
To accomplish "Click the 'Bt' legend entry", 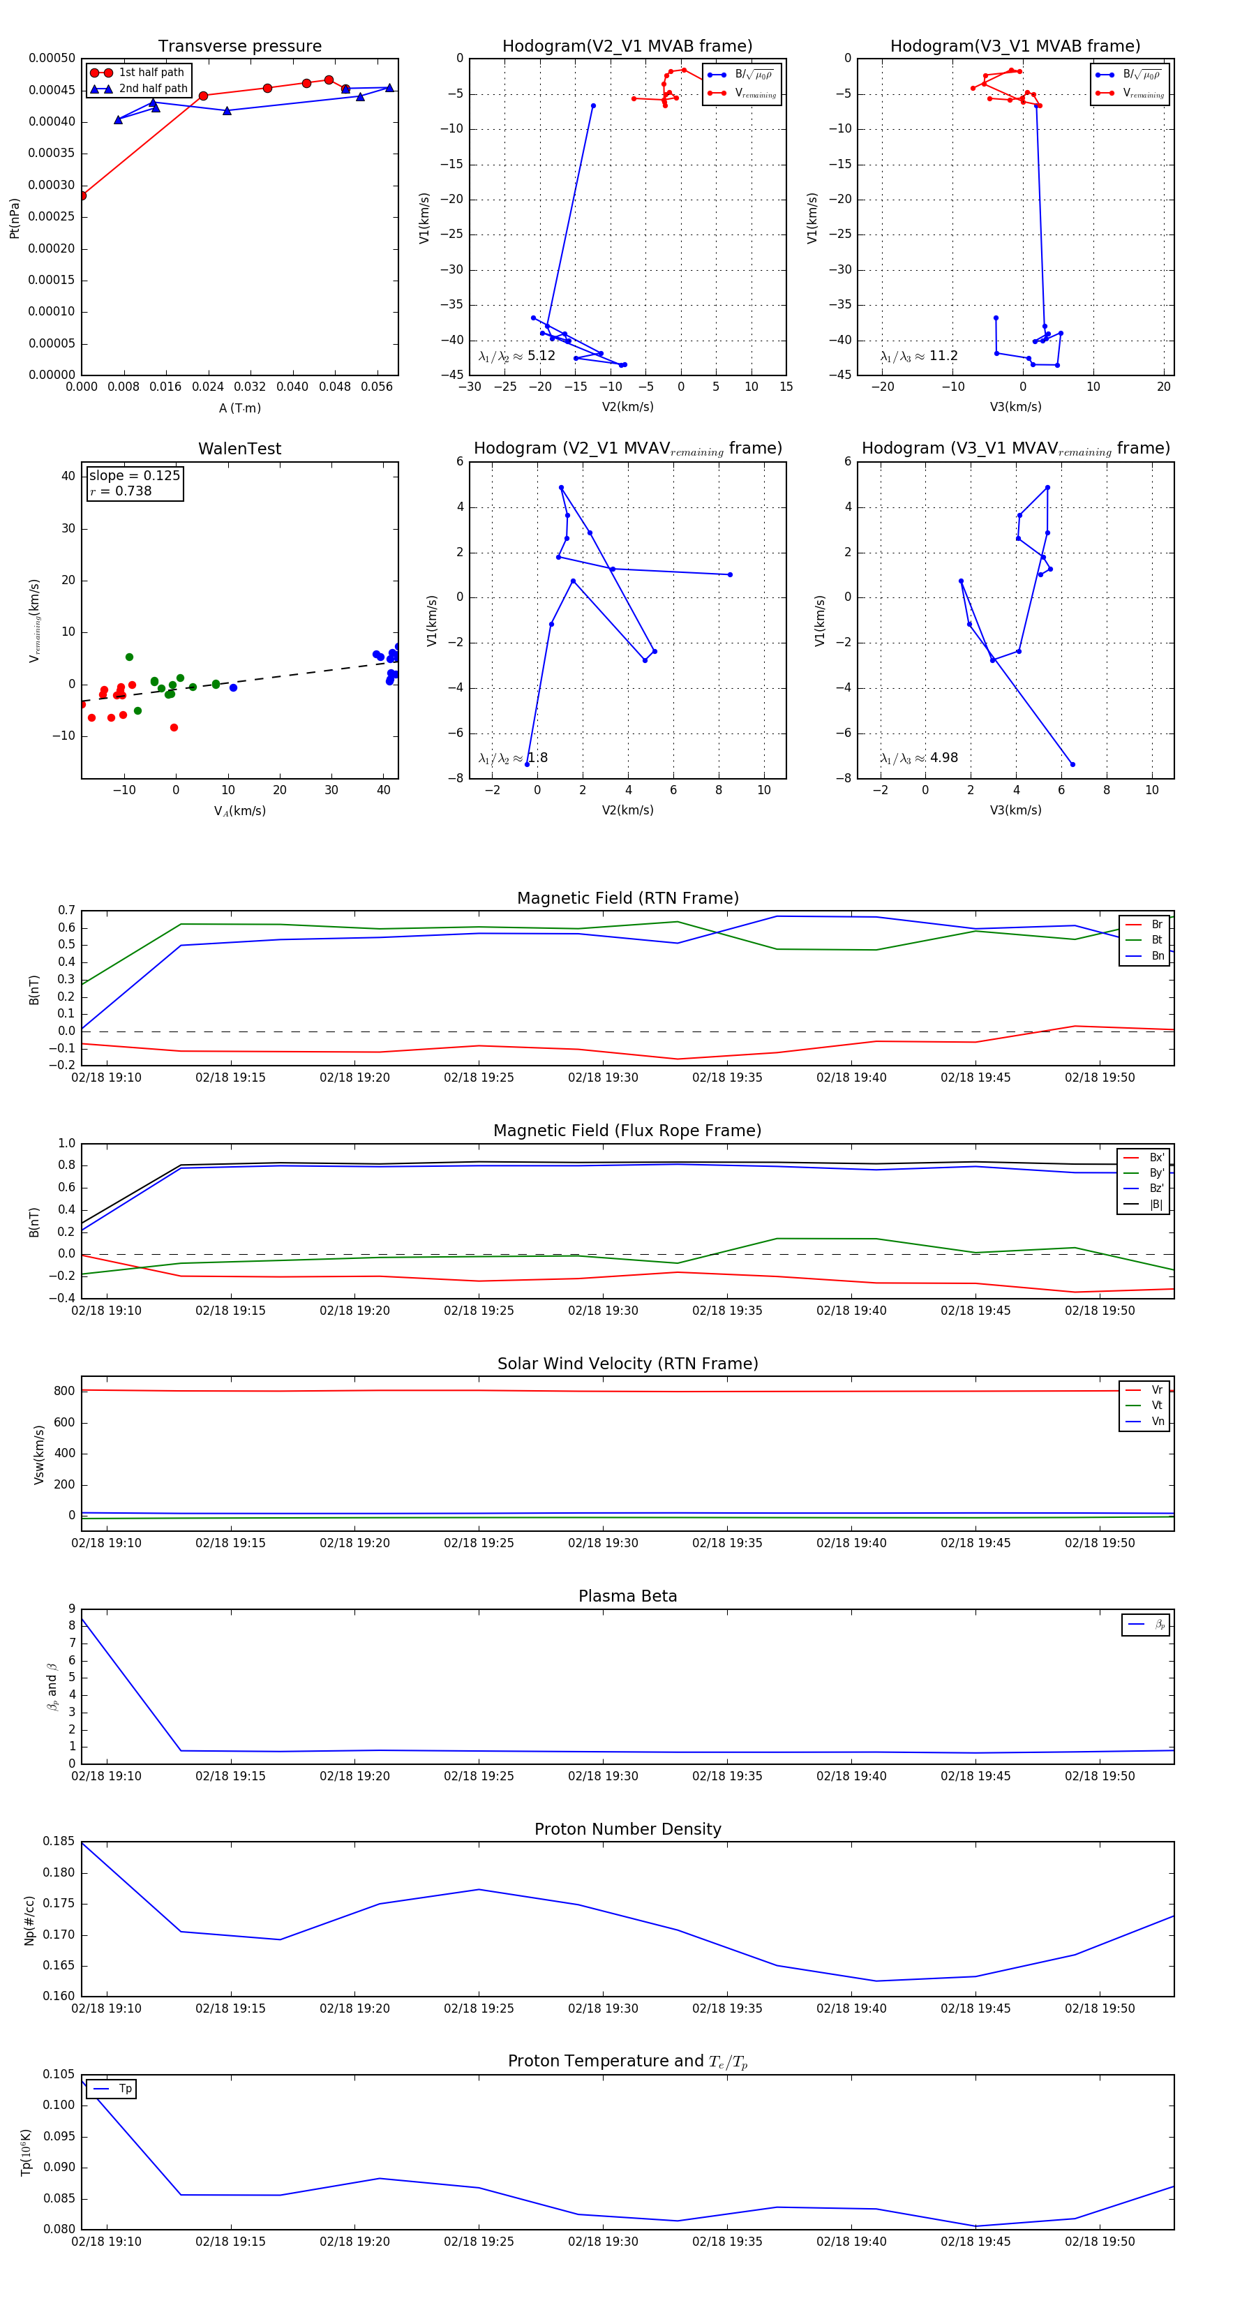I will [1144, 941].
